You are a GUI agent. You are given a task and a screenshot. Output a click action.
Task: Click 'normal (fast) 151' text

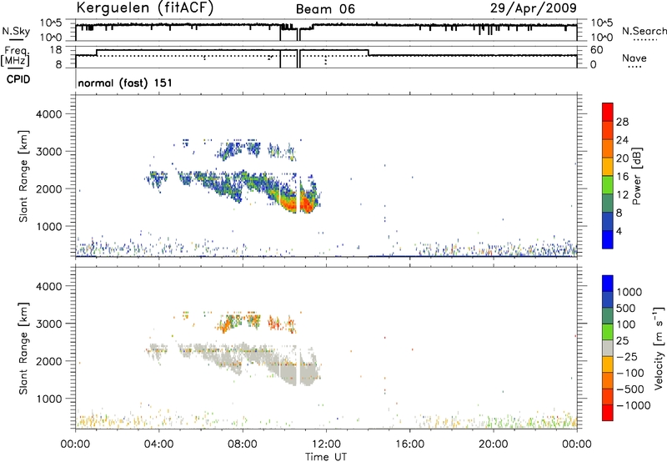tap(125, 83)
